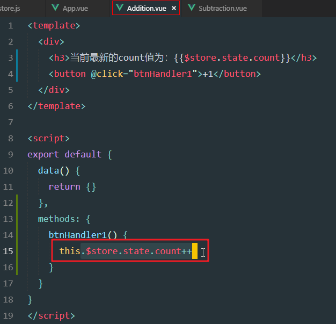
Task: Close the Addition.vue tab
Action: 173,9
